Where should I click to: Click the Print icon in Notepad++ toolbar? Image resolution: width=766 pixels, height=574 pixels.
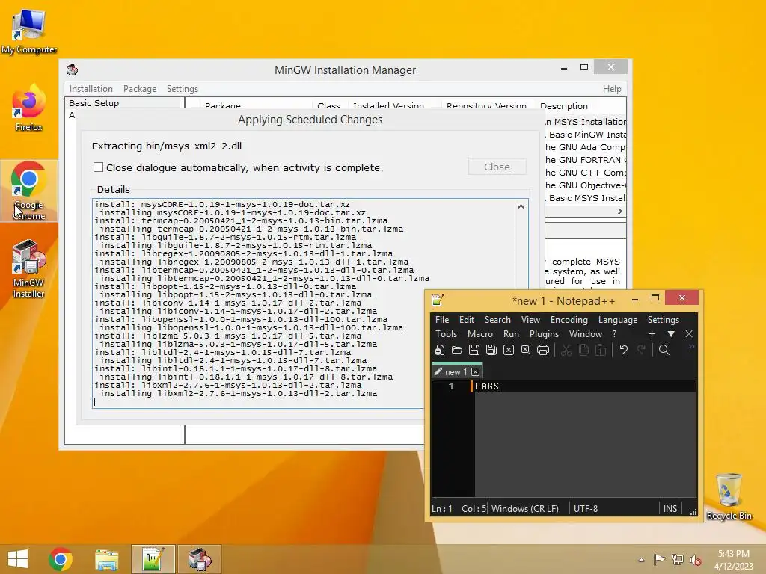pyautogui.click(x=543, y=350)
